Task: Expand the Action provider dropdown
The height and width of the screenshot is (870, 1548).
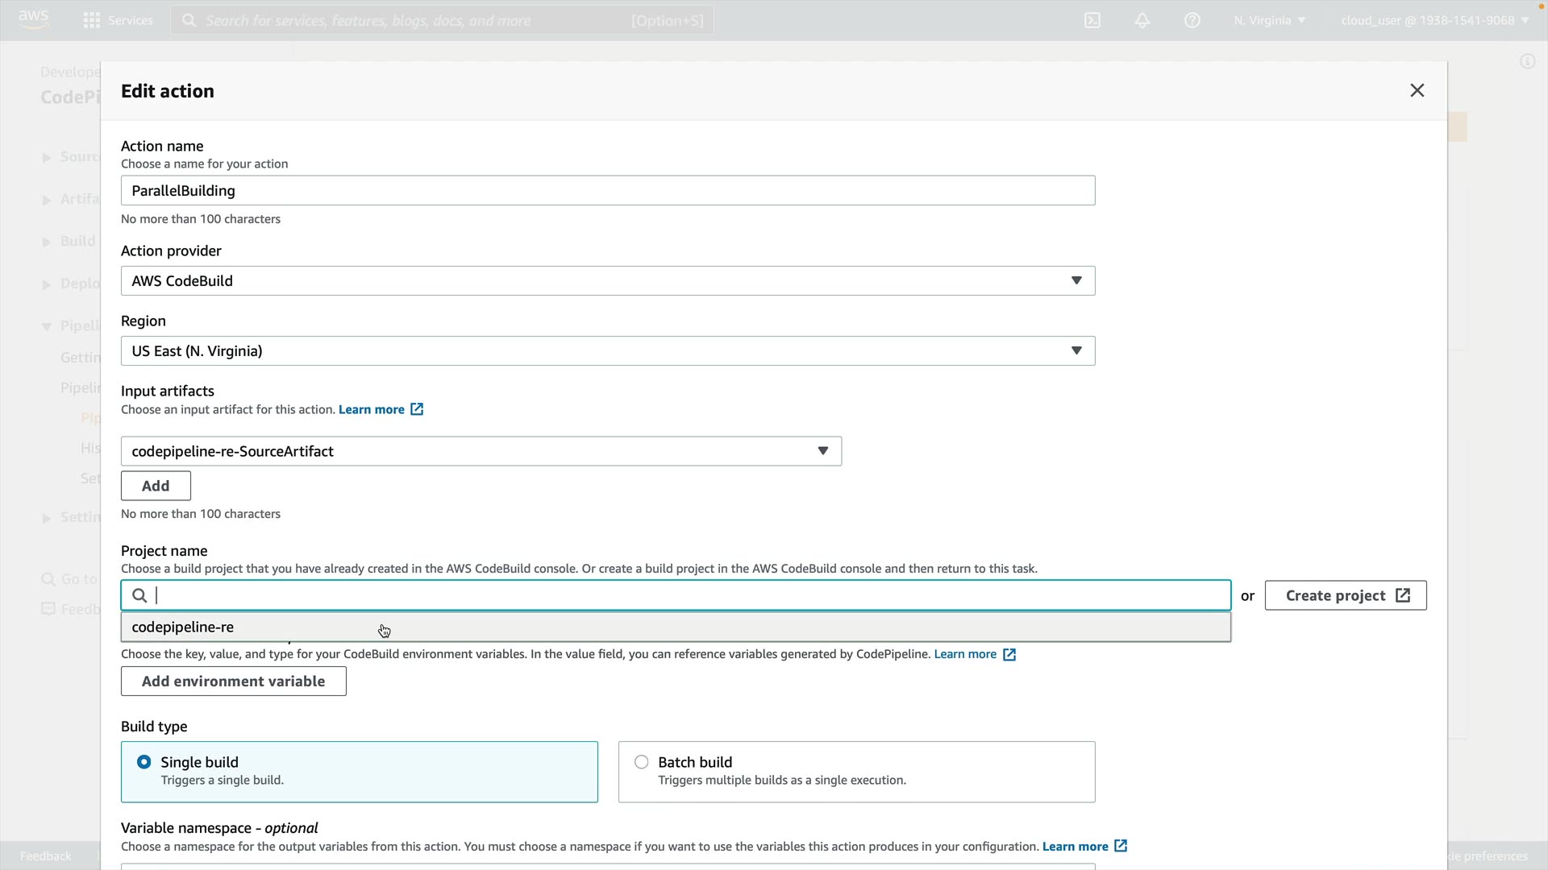Action: [608, 280]
